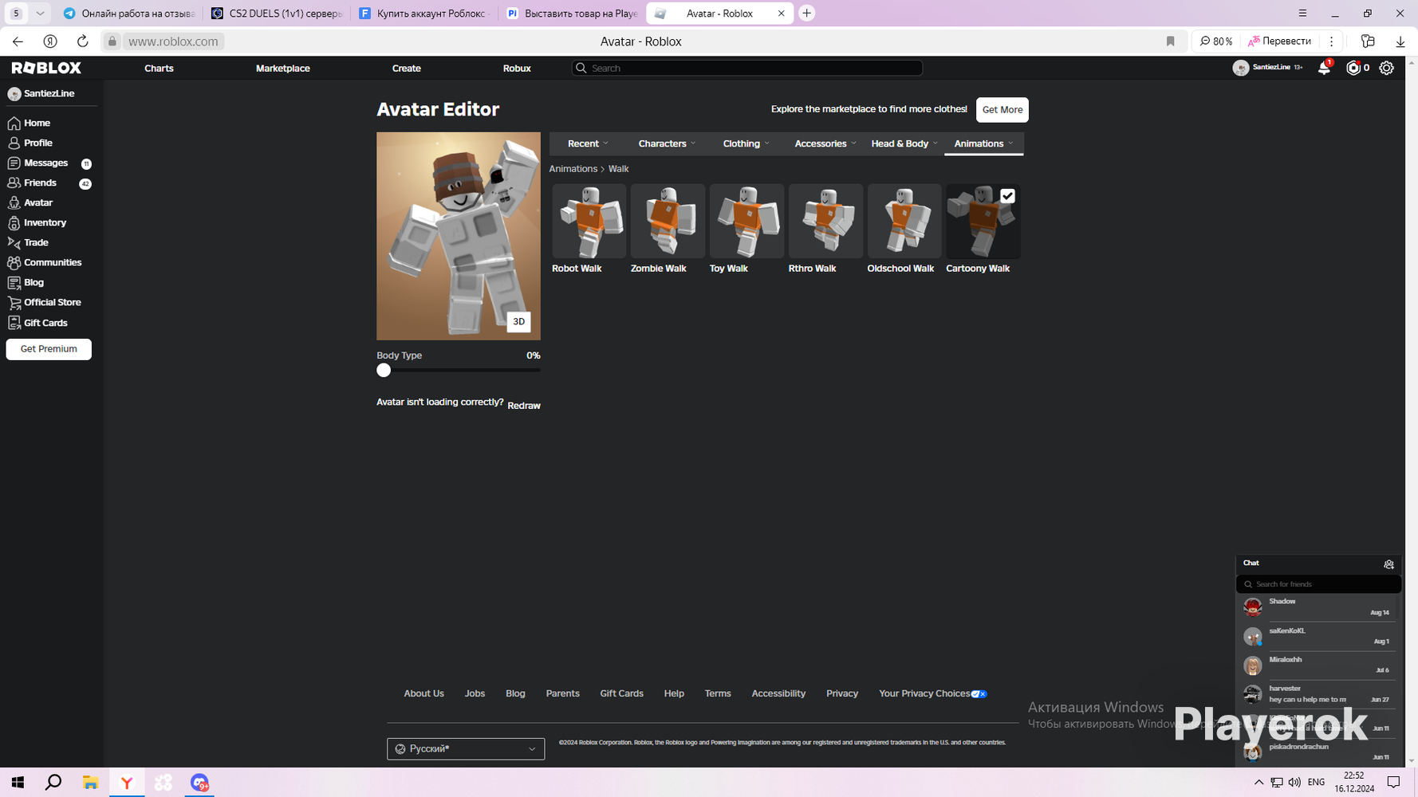
Task: Open Profile in the sidebar
Action: tap(30, 143)
